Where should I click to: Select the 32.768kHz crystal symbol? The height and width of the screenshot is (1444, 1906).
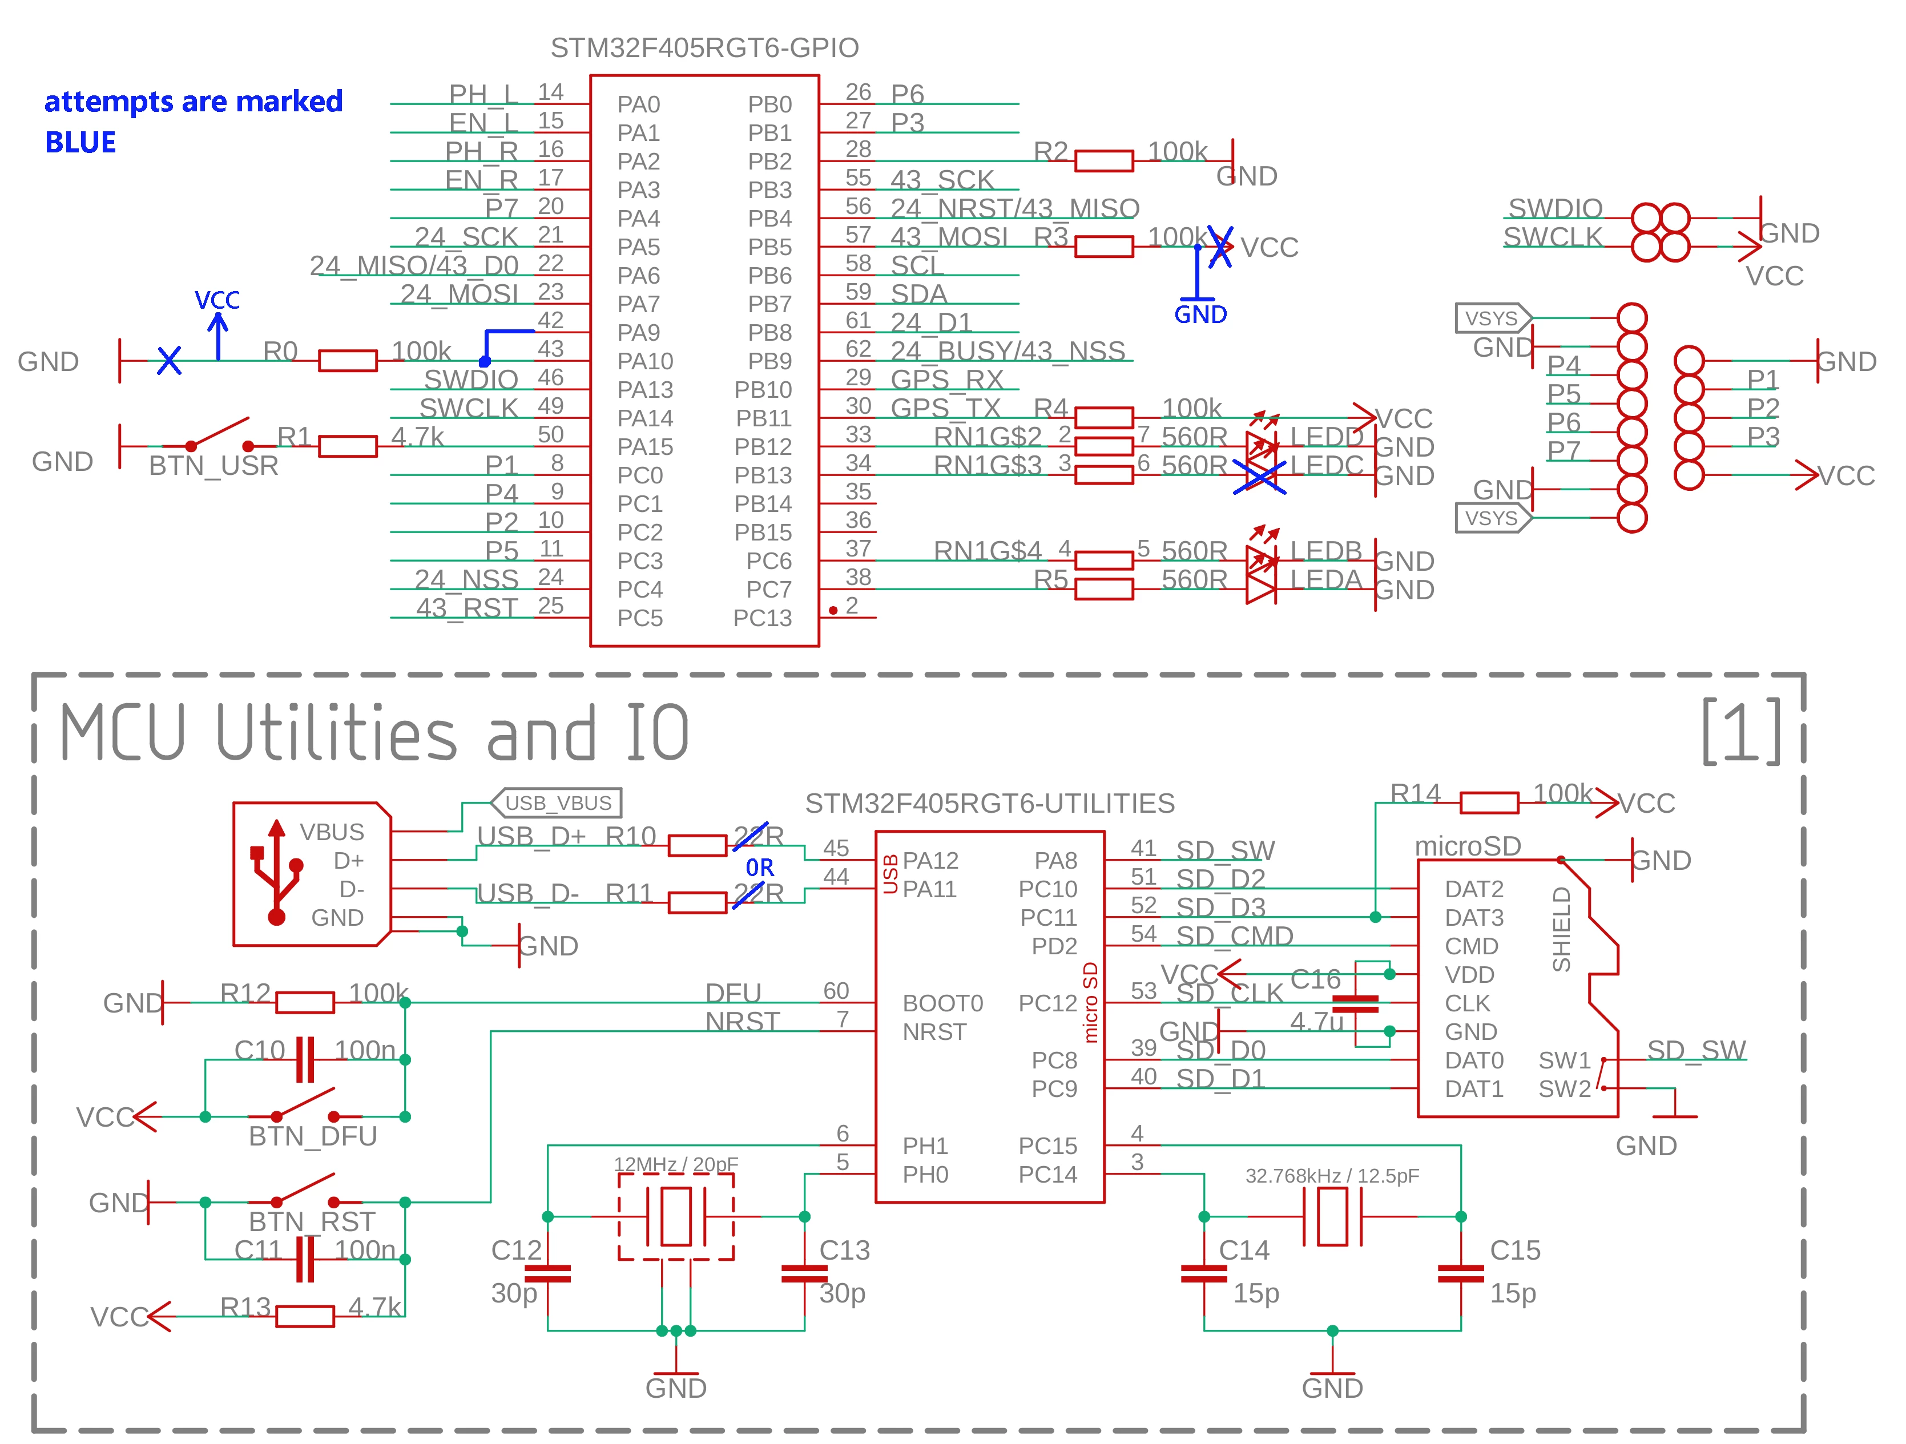point(1332,1216)
